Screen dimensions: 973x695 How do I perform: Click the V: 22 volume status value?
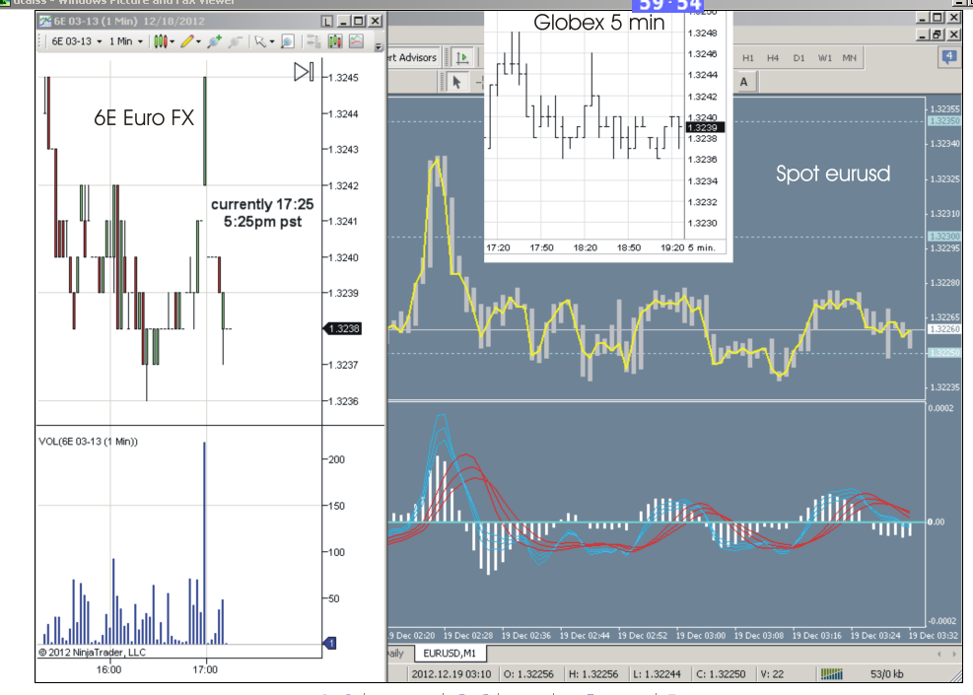pos(772,674)
